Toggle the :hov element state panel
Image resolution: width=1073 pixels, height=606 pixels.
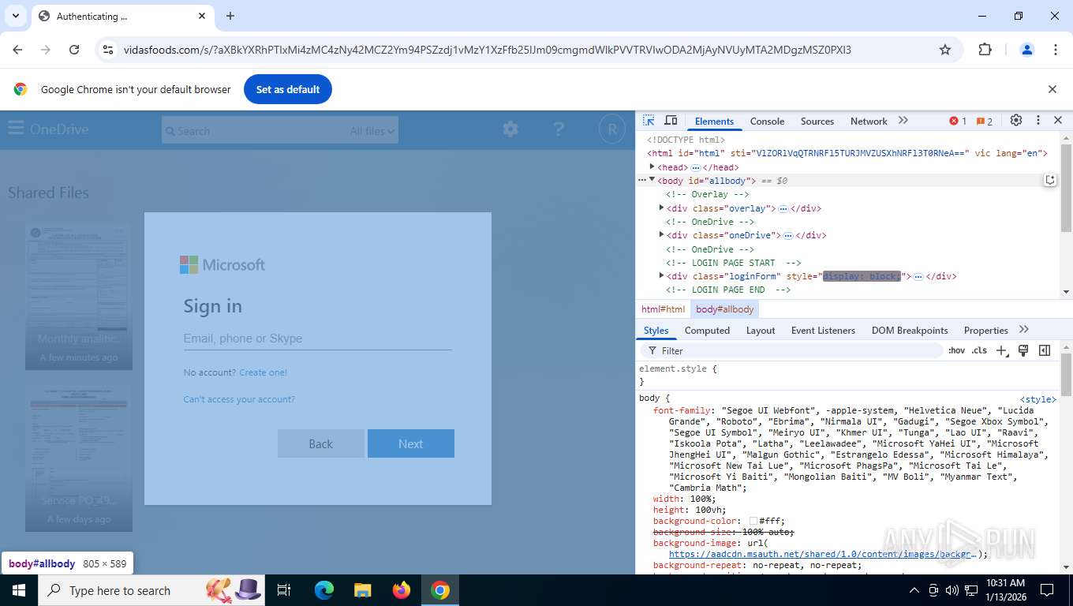click(x=956, y=350)
